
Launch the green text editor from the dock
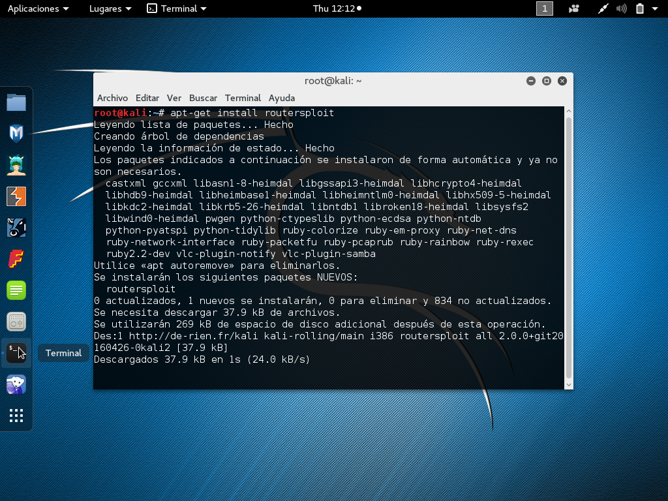[x=16, y=290]
